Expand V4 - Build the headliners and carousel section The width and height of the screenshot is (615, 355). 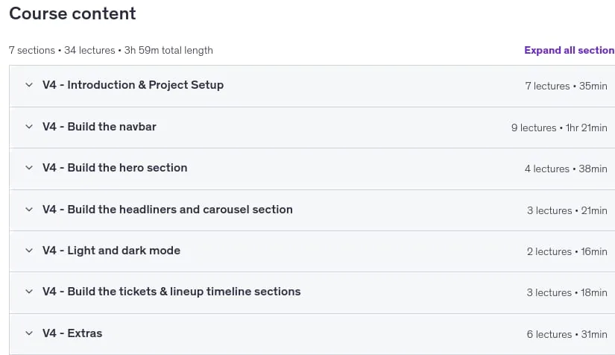pyautogui.click(x=168, y=210)
